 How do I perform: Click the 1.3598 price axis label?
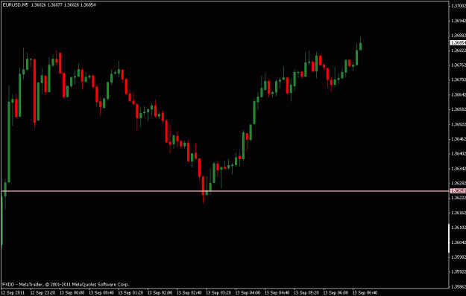459,257
